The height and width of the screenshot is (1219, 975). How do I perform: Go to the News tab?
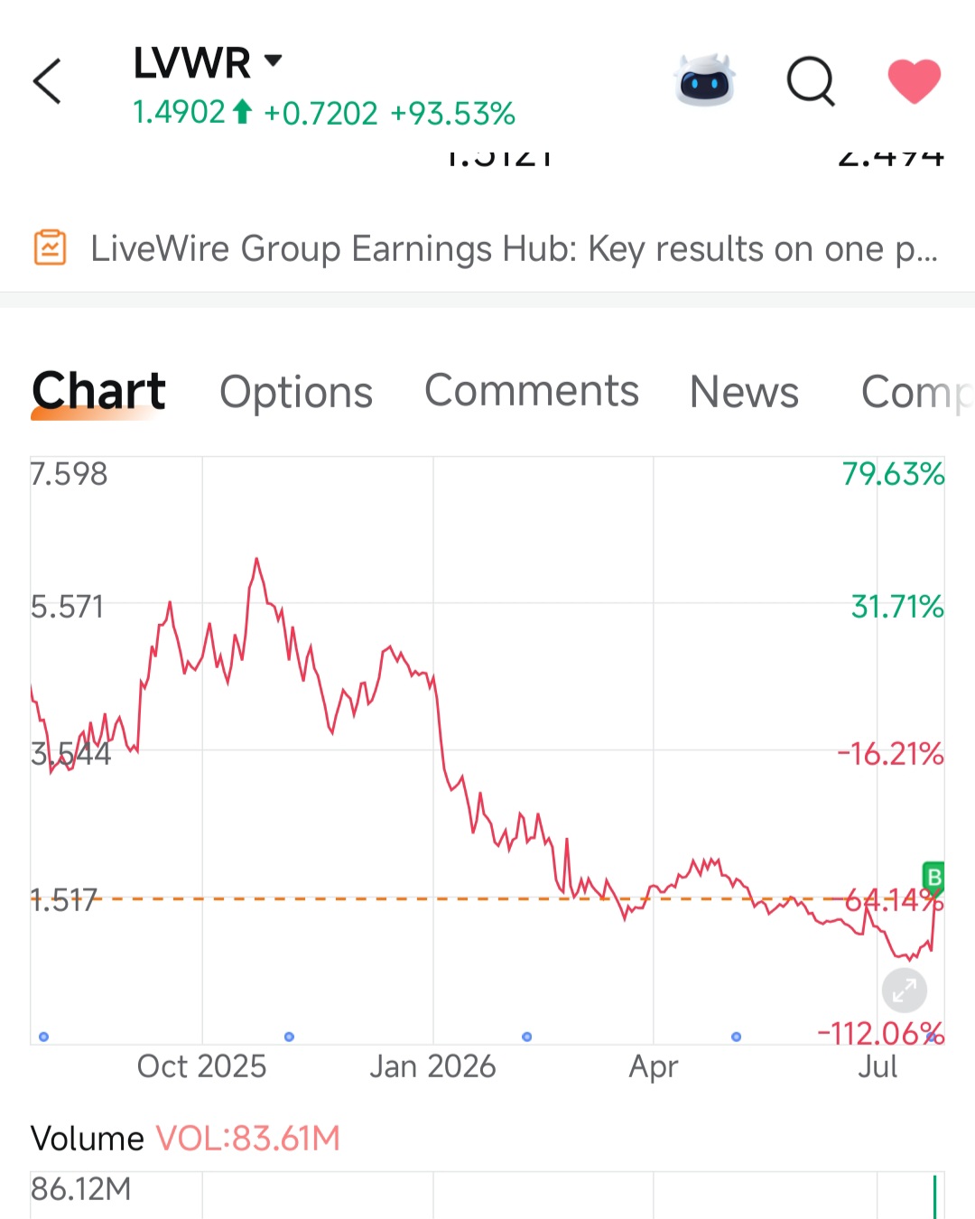pyautogui.click(x=744, y=392)
